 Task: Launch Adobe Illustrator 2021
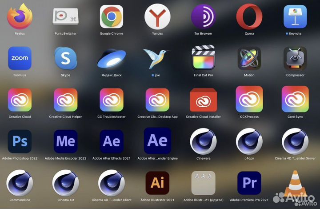[157, 183]
